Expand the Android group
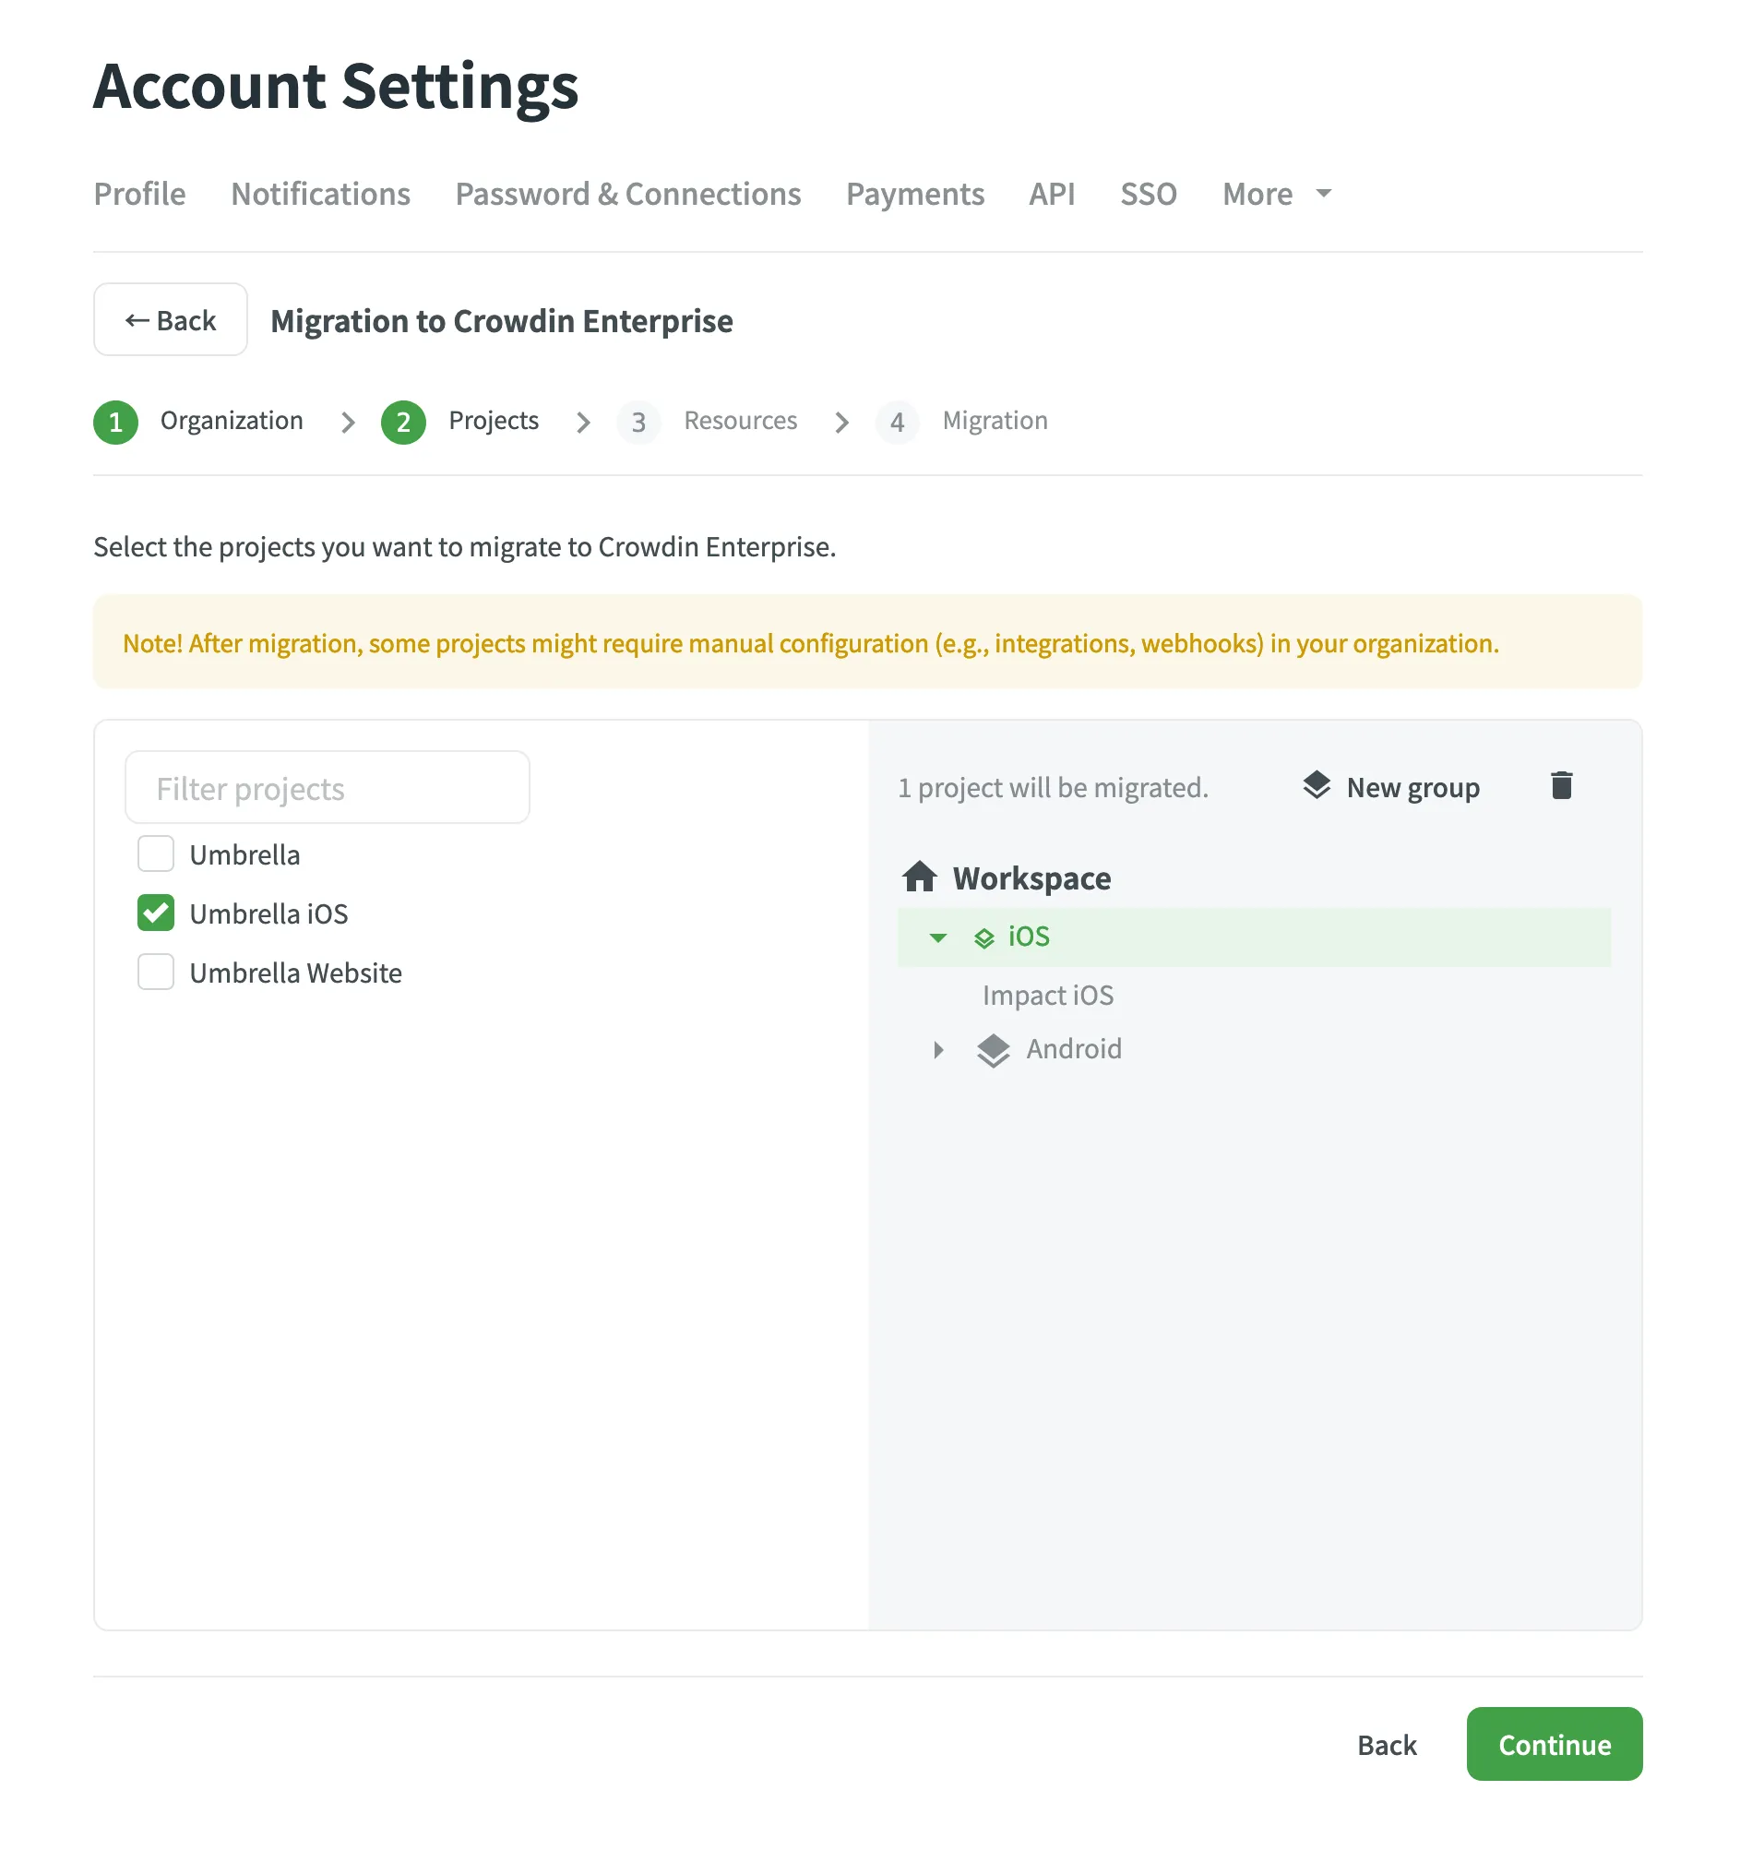The height and width of the screenshot is (1874, 1740). (x=937, y=1049)
